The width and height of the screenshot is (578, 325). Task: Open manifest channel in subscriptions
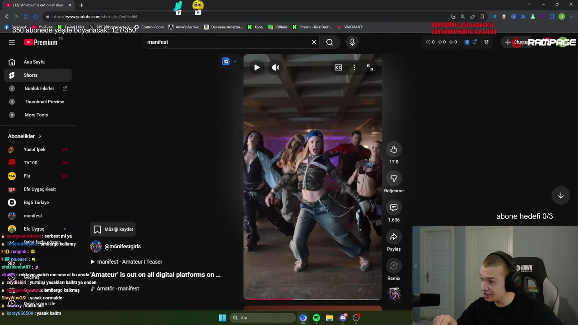coord(38,216)
